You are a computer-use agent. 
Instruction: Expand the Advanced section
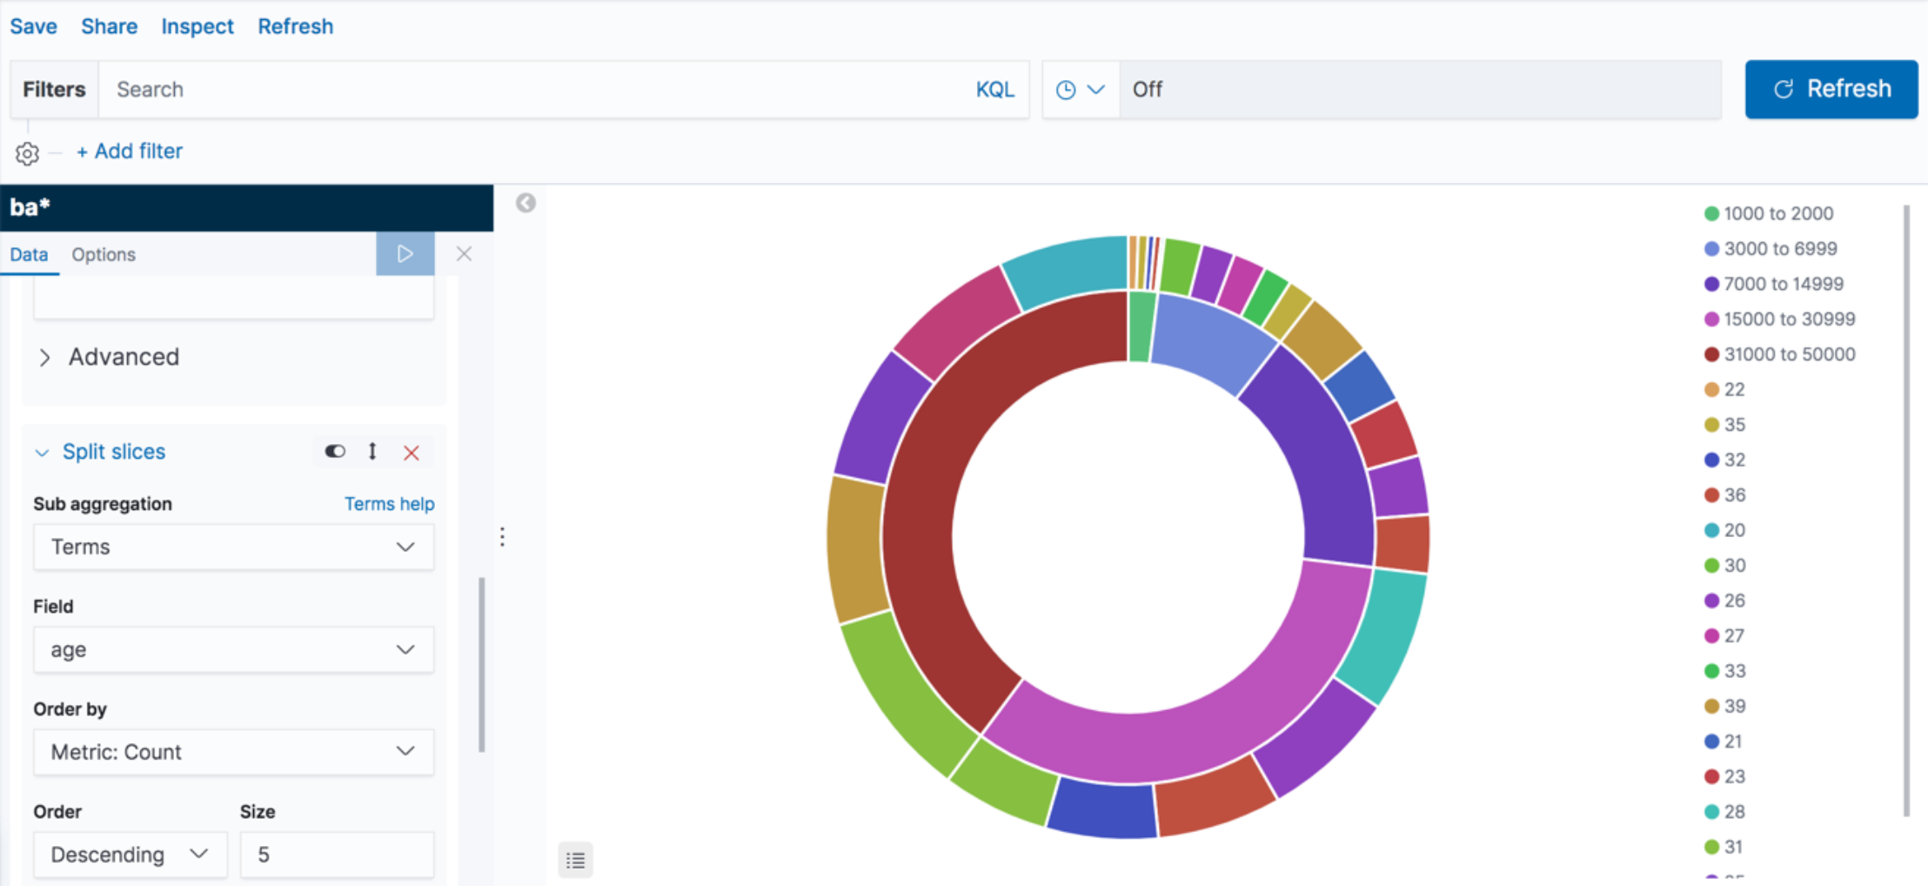coord(124,357)
